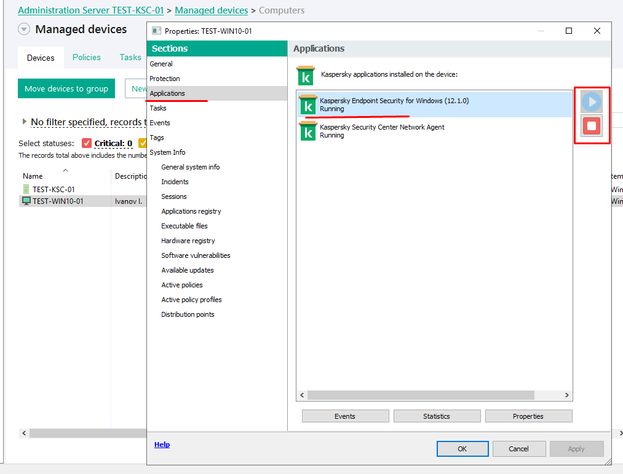This screenshot has height=474, width=623.
Task: Open the Distribution points subsection
Action: point(188,314)
